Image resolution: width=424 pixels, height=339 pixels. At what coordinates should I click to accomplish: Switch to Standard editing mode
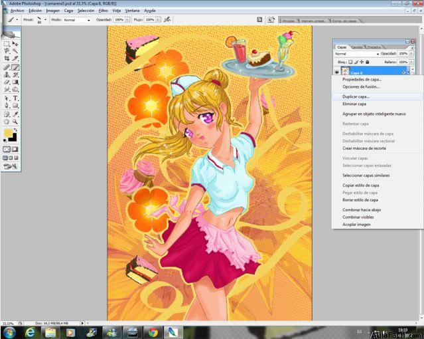pos(7,150)
